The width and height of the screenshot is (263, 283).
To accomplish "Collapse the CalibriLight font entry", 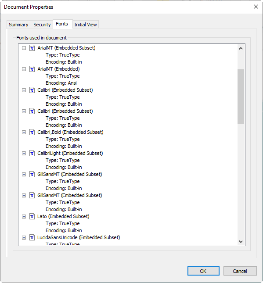I will pyautogui.click(x=24, y=154).
